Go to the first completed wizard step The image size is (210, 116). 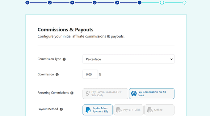tap(27, 2)
